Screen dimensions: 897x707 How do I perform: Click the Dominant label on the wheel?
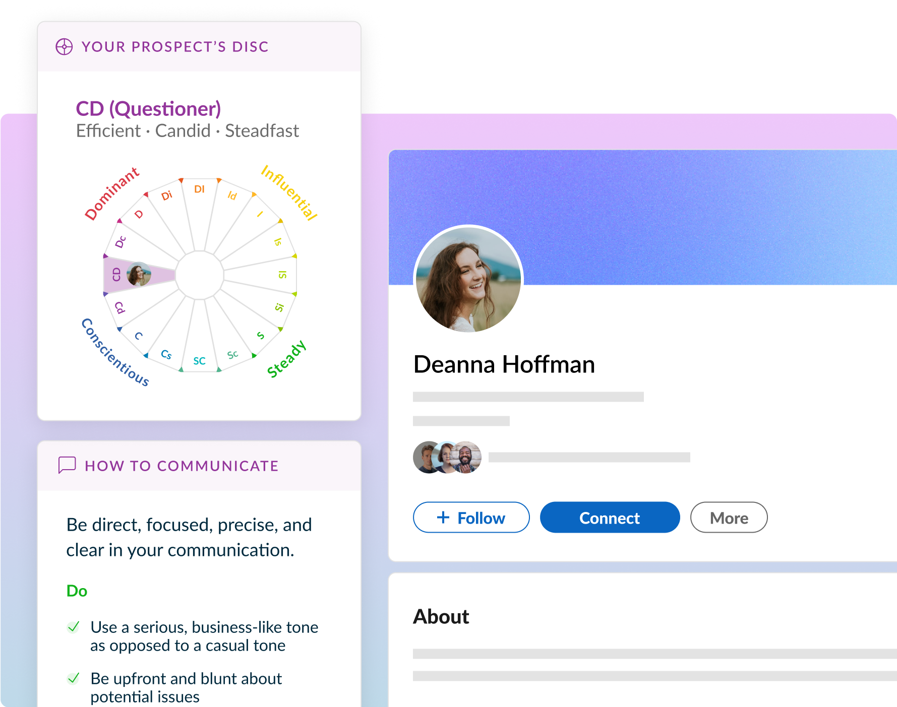[x=111, y=194]
